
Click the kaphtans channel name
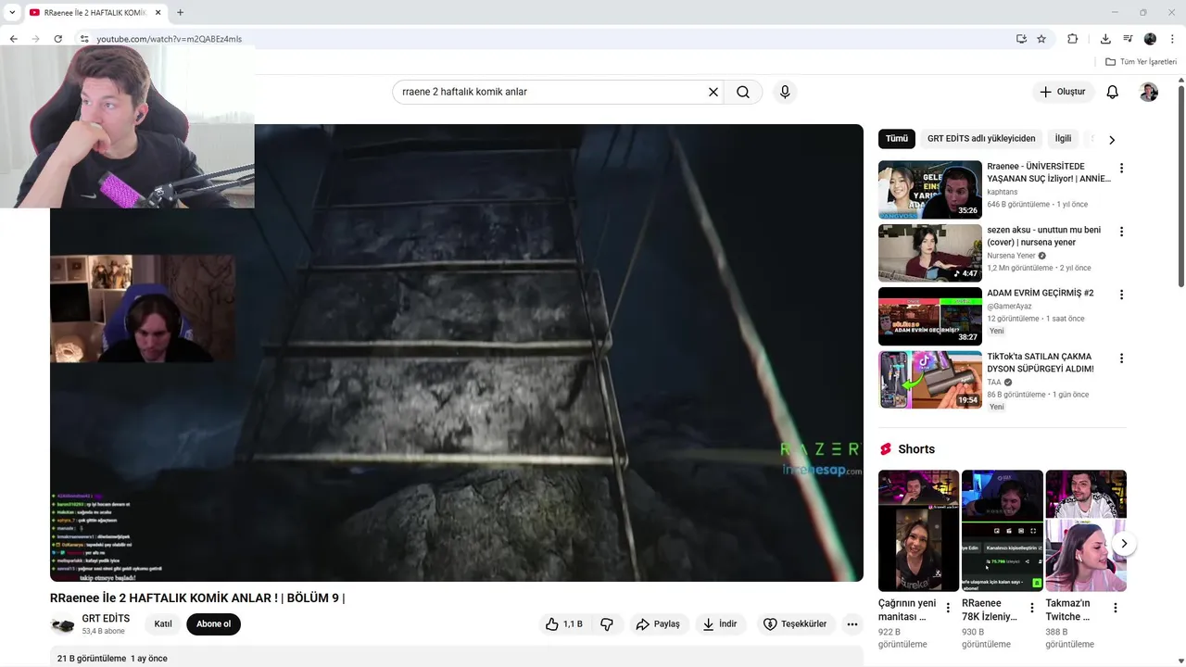(x=1003, y=192)
